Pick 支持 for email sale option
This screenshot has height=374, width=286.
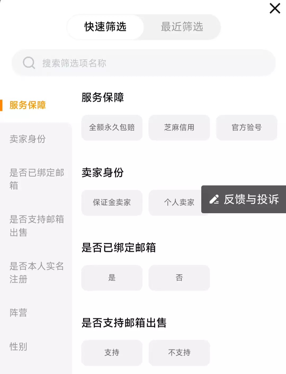(x=112, y=353)
